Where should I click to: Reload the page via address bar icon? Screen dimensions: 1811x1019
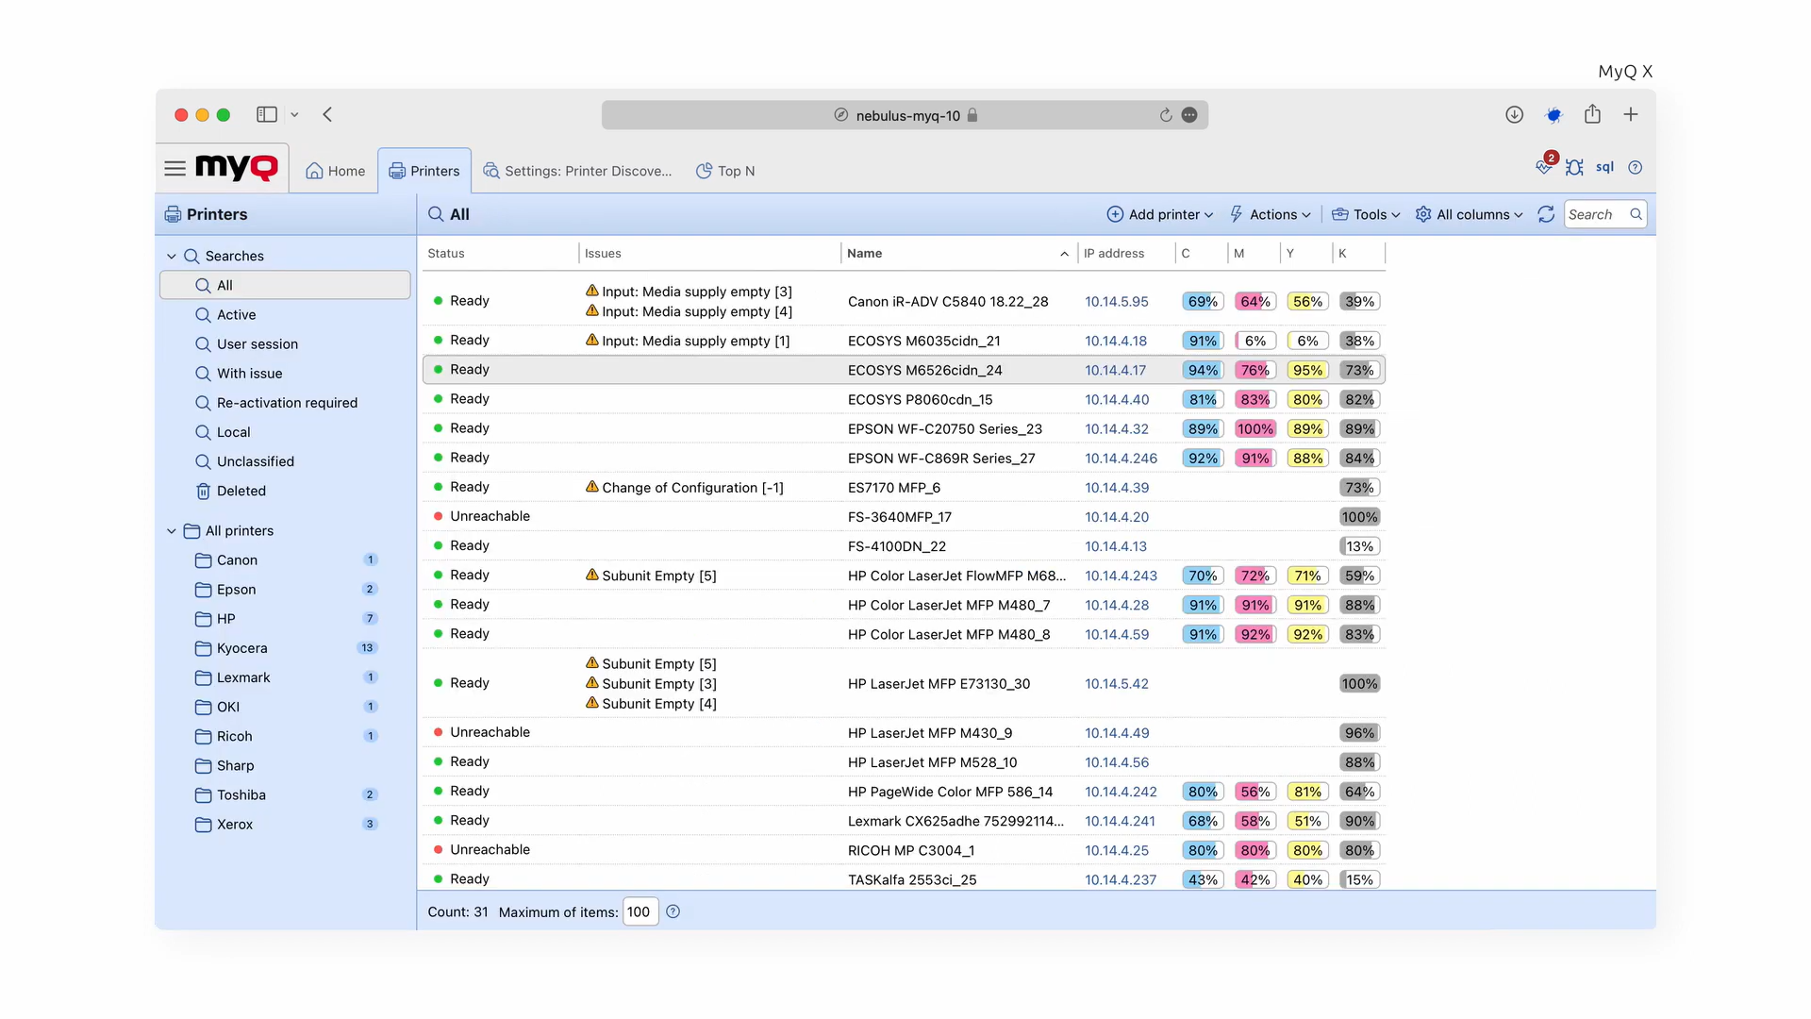[x=1166, y=115]
